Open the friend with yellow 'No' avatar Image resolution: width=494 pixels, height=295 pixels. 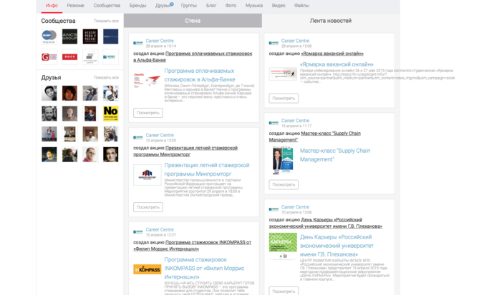coord(110,114)
